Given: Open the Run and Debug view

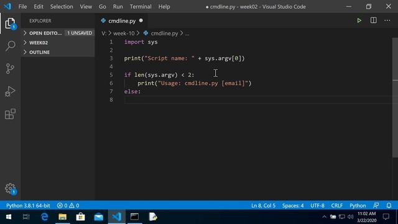Looking at the screenshot, I should pos(10,91).
